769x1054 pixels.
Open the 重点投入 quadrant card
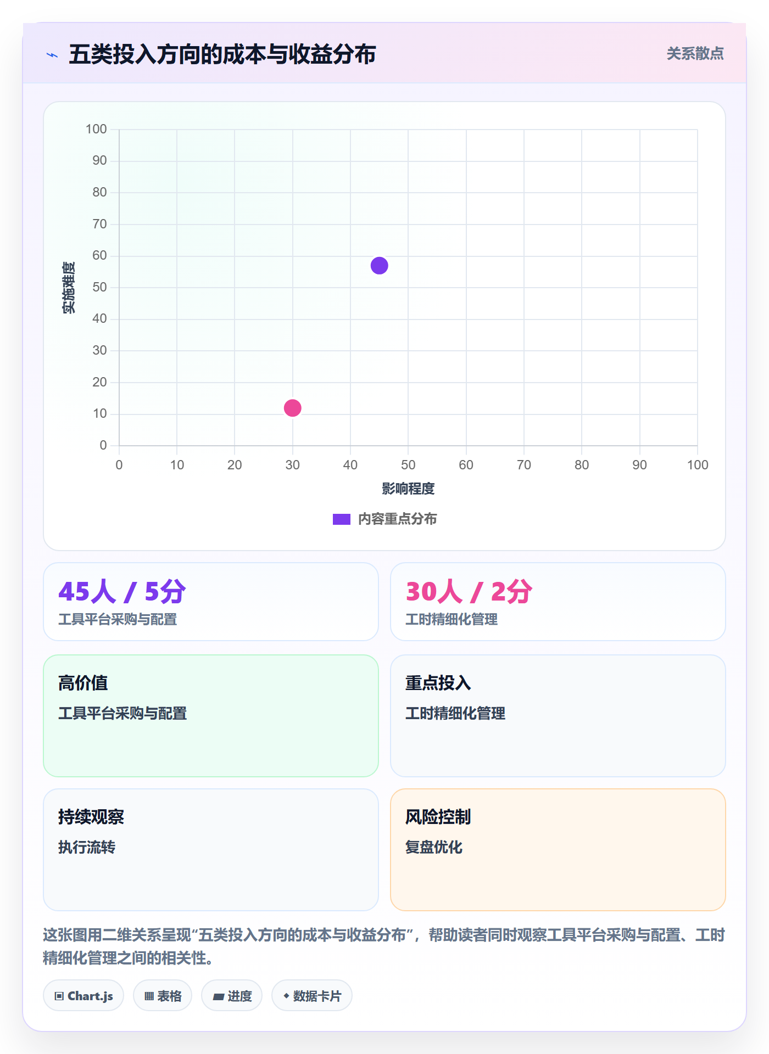(x=558, y=716)
